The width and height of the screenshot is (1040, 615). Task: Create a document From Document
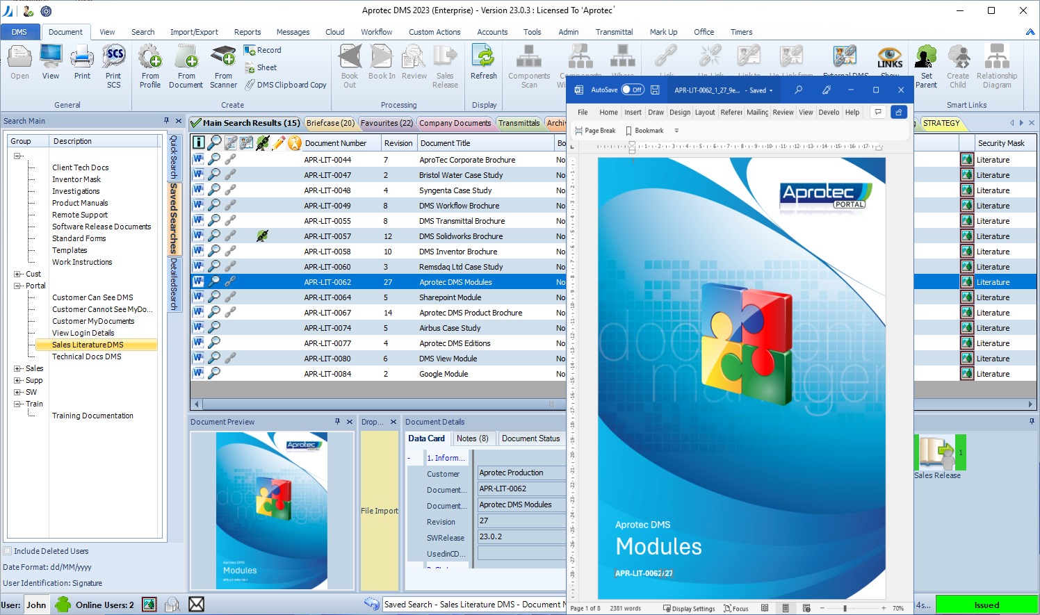pos(186,66)
